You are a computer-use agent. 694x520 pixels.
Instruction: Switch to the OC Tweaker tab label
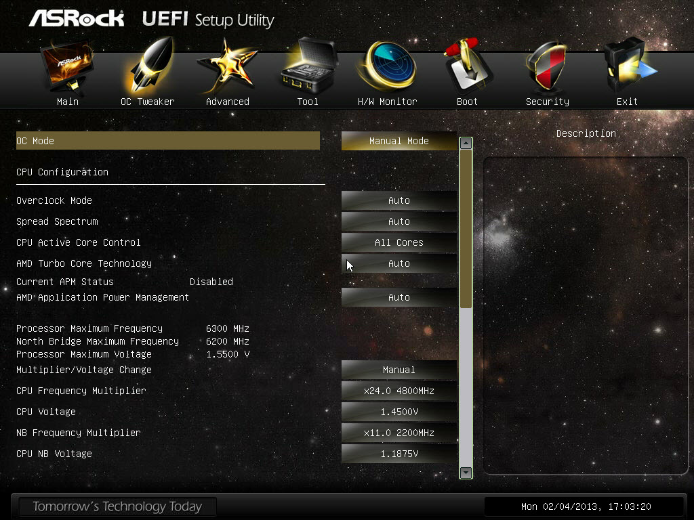[x=147, y=102]
